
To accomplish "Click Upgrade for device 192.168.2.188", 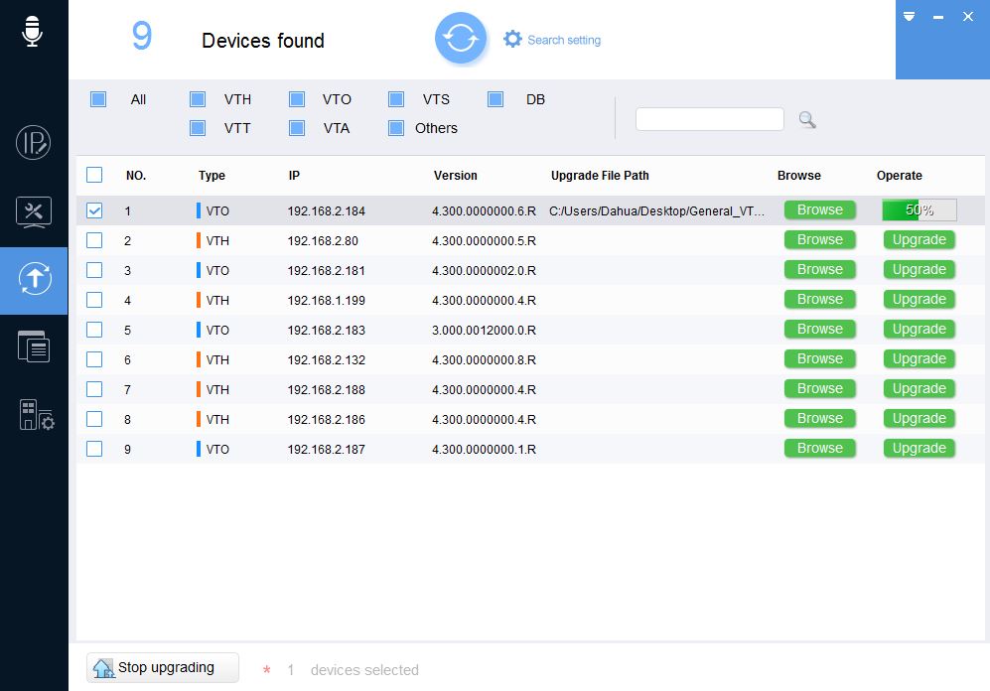I will 919,389.
